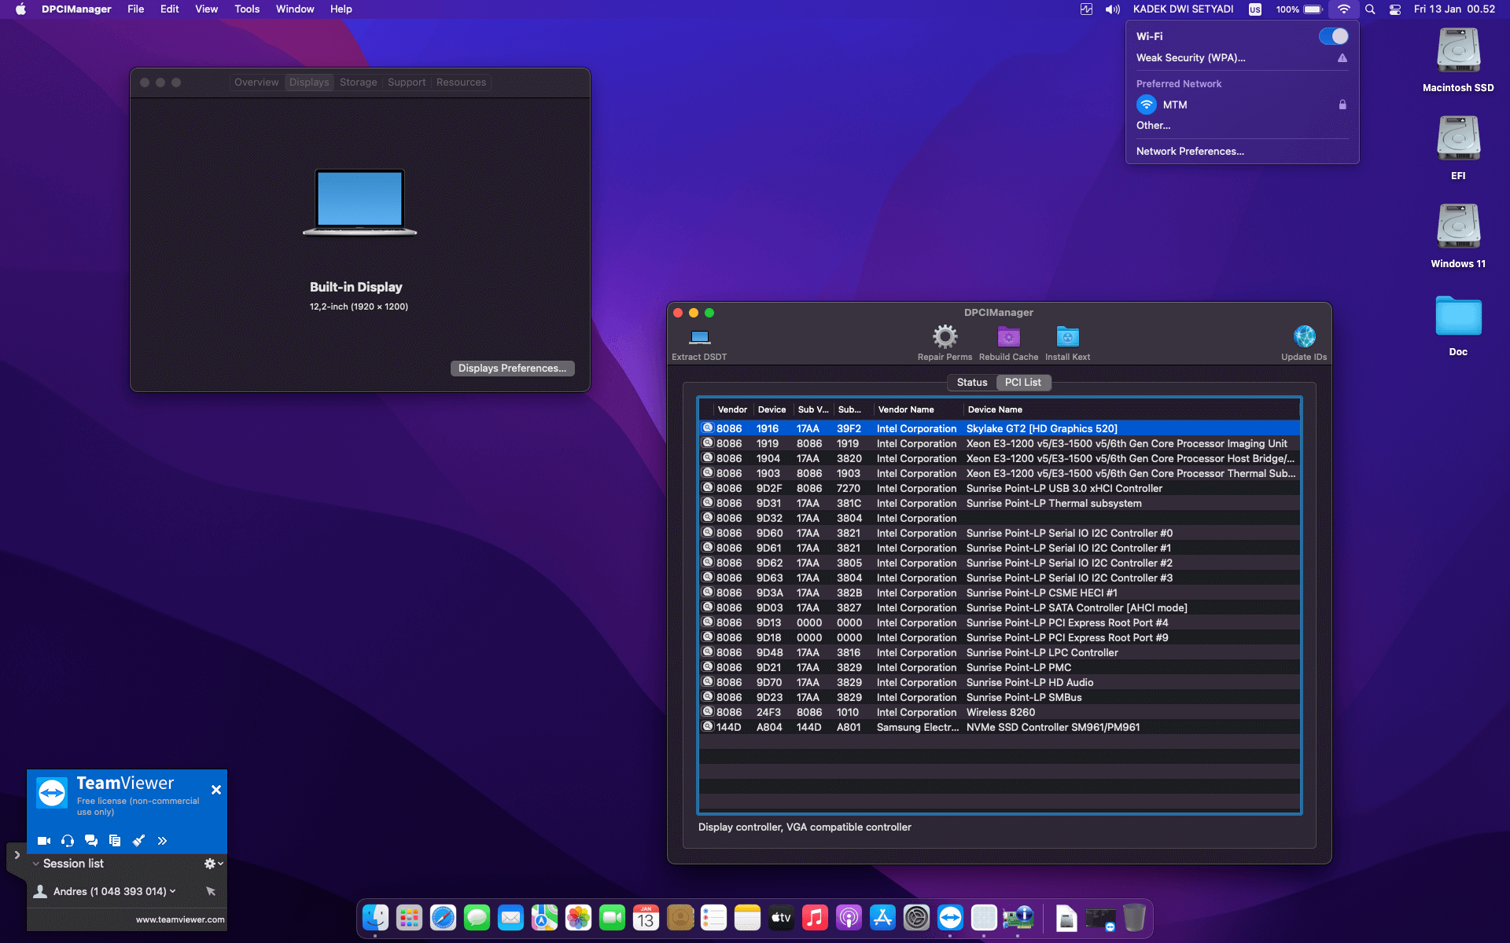Image resolution: width=1510 pixels, height=943 pixels.
Task: Click the TeamViewer chat icon
Action: click(91, 841)
